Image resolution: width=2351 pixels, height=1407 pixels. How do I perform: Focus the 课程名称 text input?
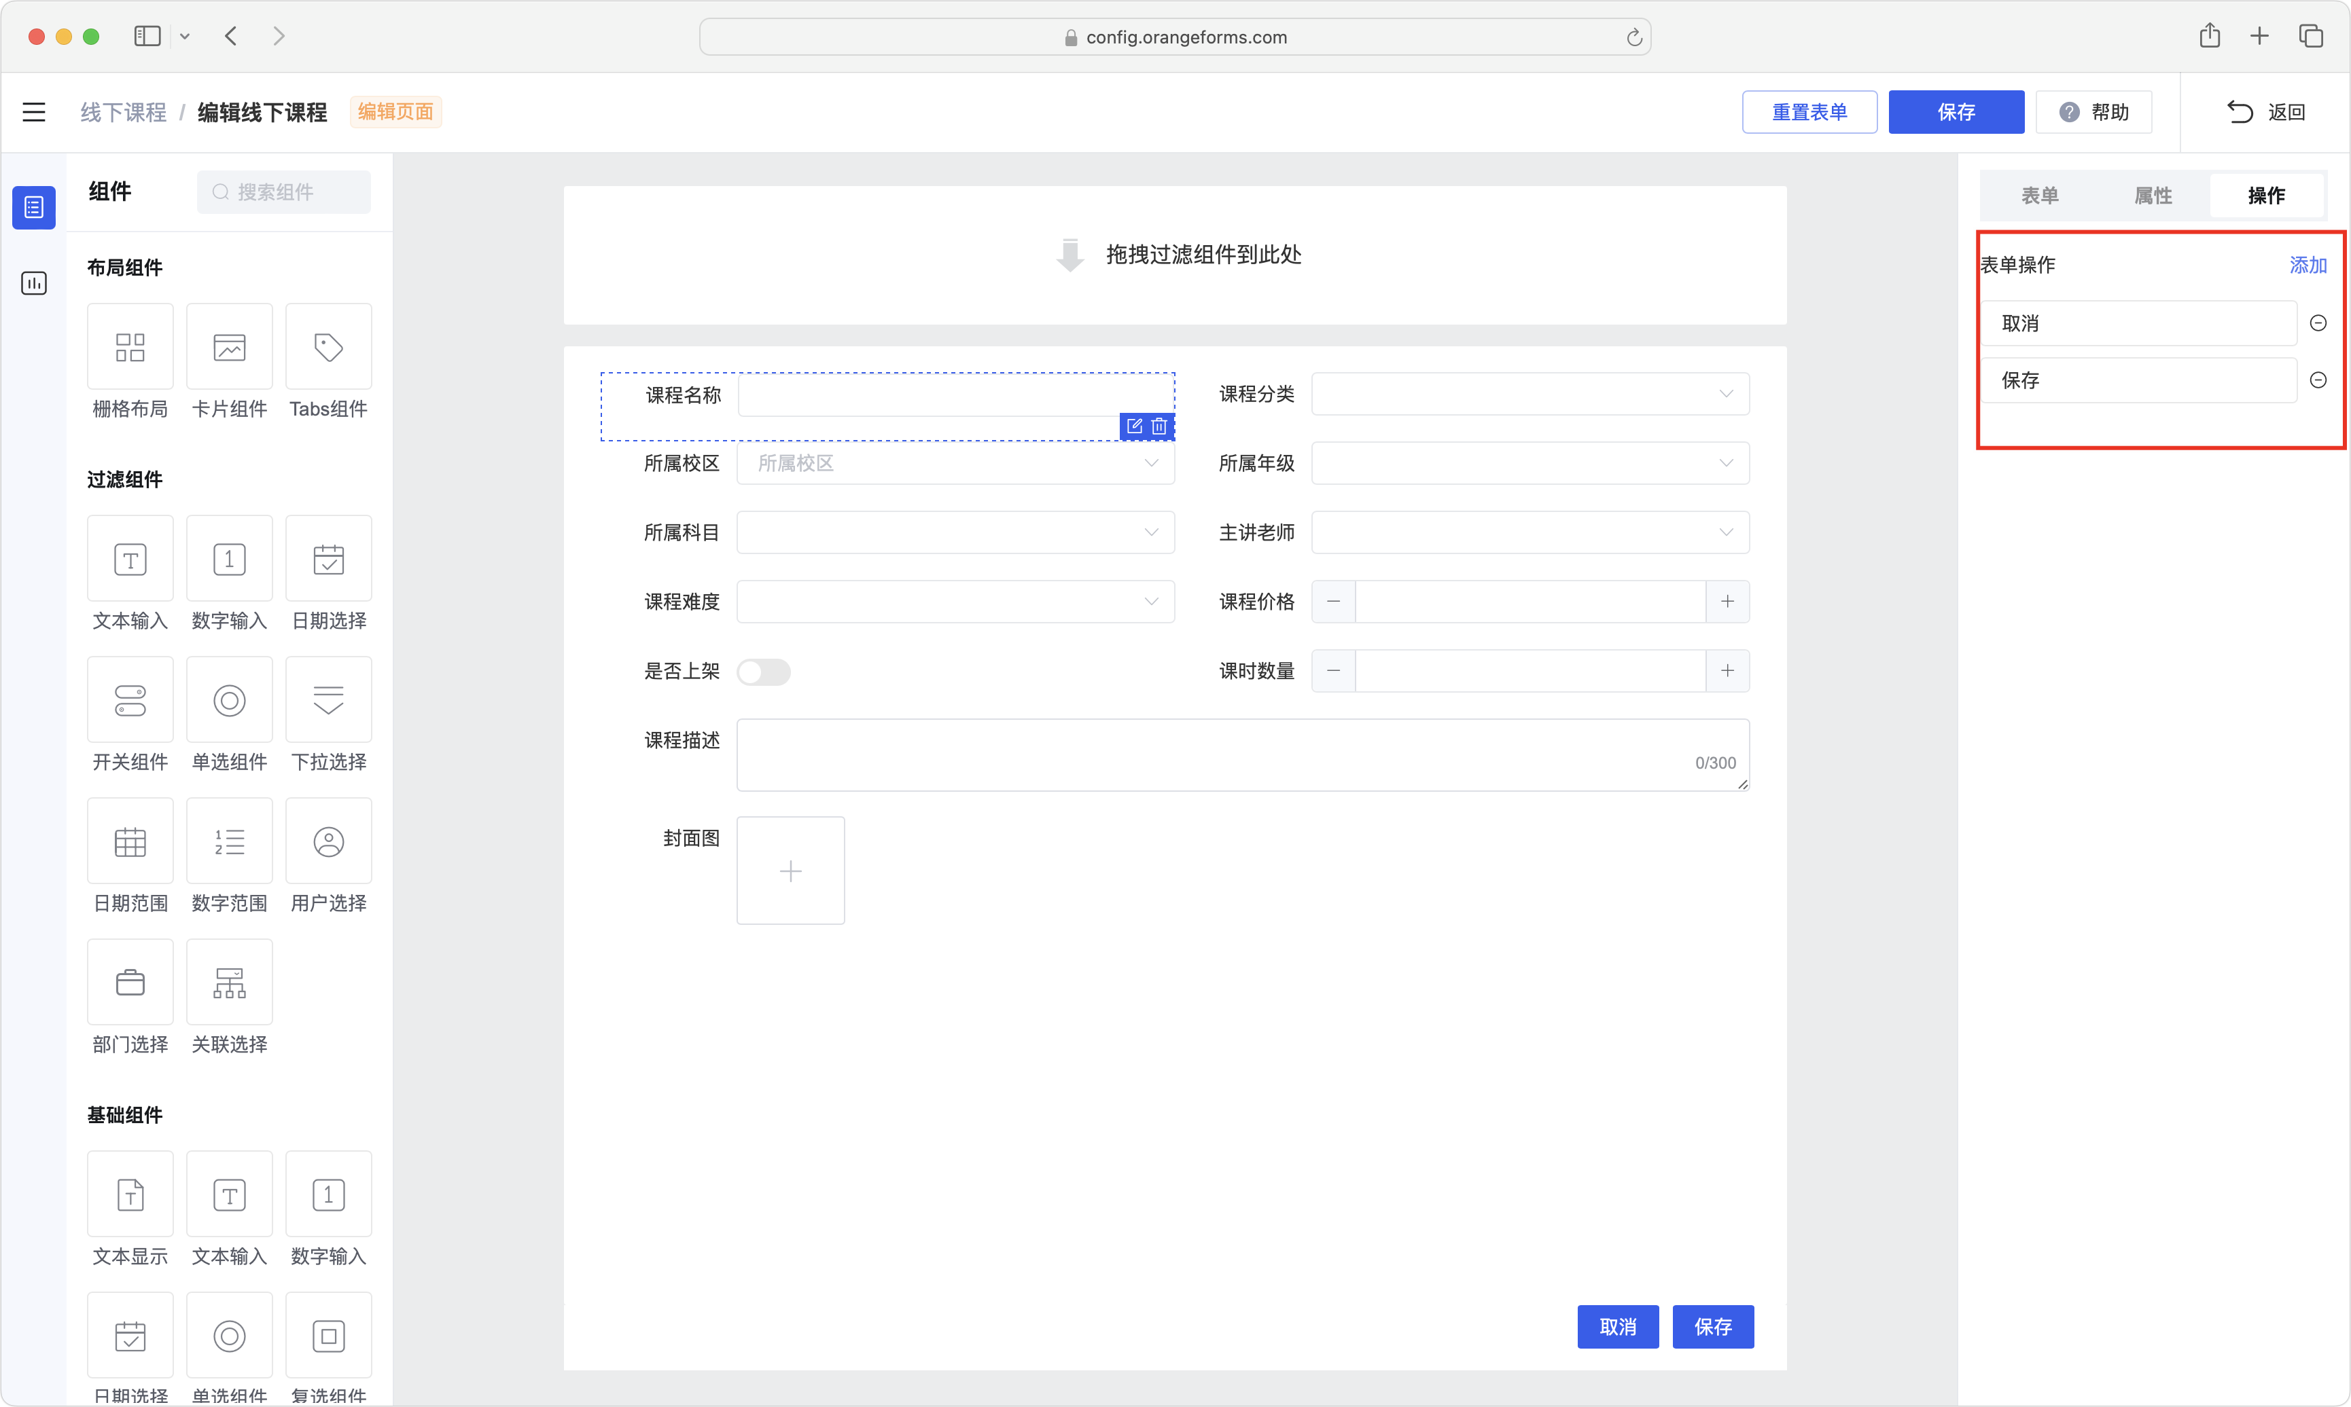coord(955,395)
